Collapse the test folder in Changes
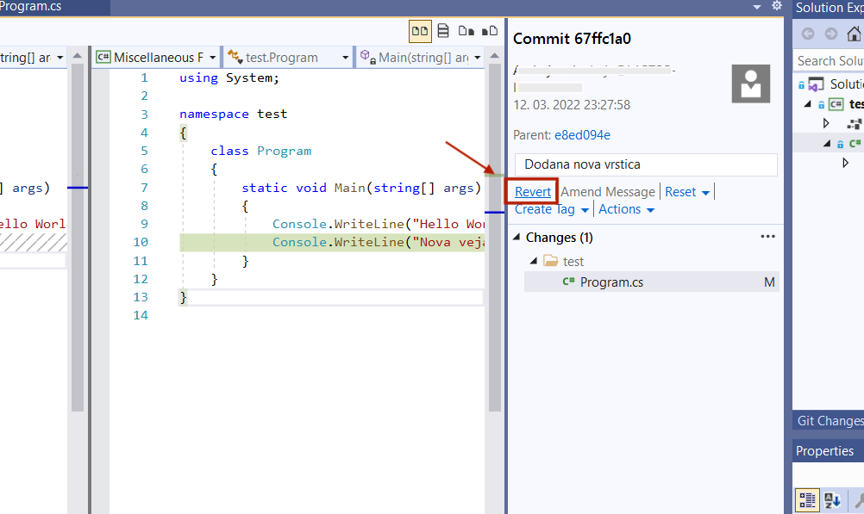This screenshot has height=514, width=864. point(533,261)
